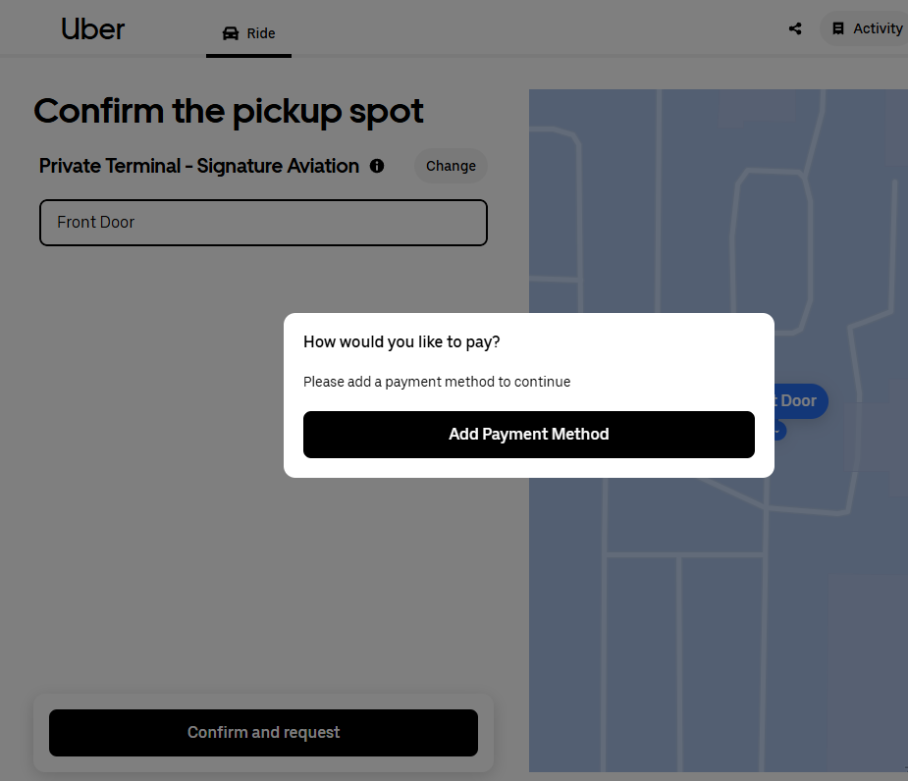908x781 pixels.
Task: Click the Uber logo
Action: click(92, 29)
